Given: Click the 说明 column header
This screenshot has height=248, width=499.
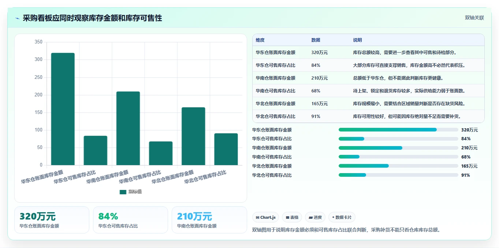Looking at the screenshot, I should coord(358,40).
